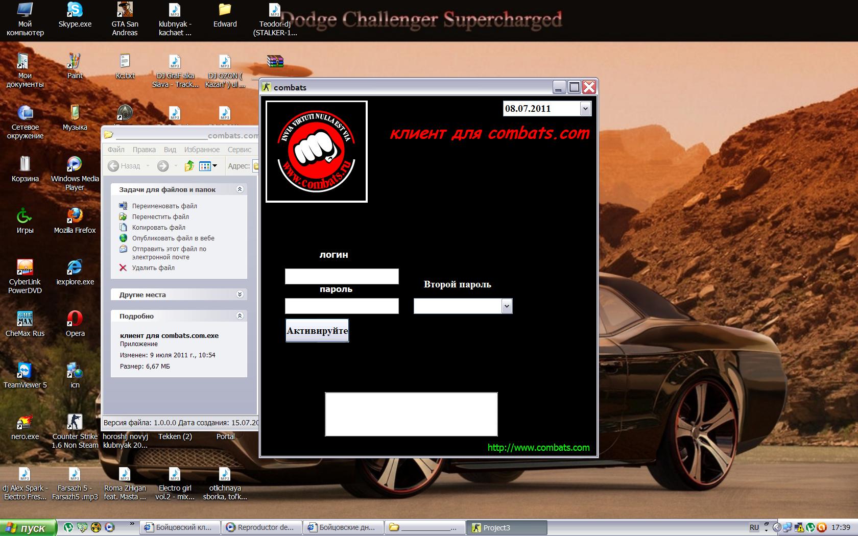This screenshot has width=858, height=536.
Task: Switch to Бойцовские дн... taskbar button
Action: [x=344, y=528]
